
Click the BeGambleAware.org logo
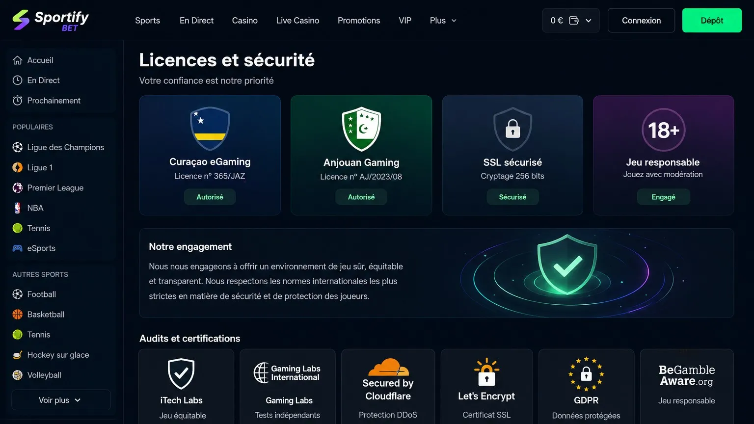click(687, 375)
